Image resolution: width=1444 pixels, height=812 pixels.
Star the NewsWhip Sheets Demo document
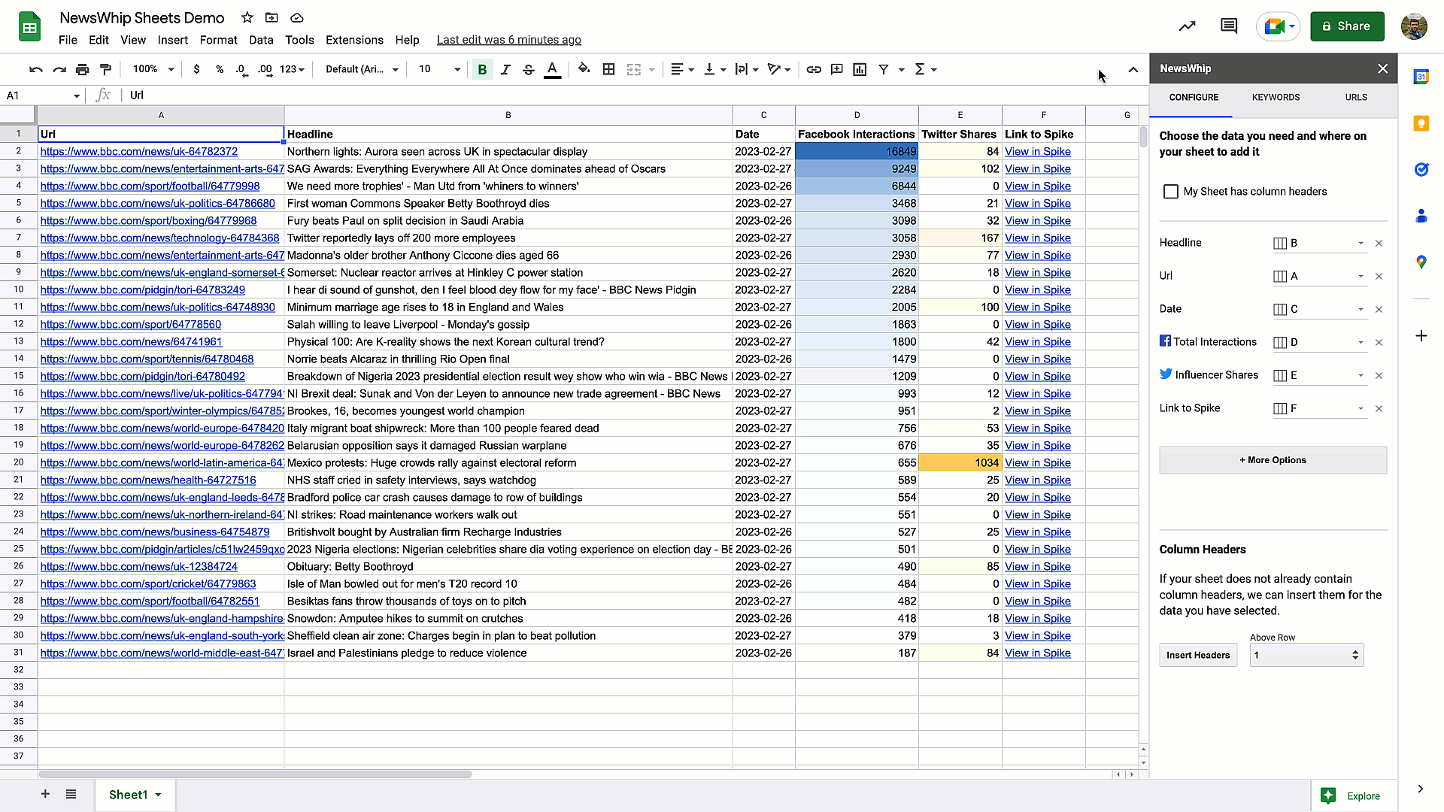247,17
